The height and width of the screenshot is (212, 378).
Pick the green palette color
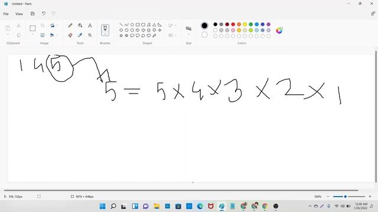pos(250,24)
